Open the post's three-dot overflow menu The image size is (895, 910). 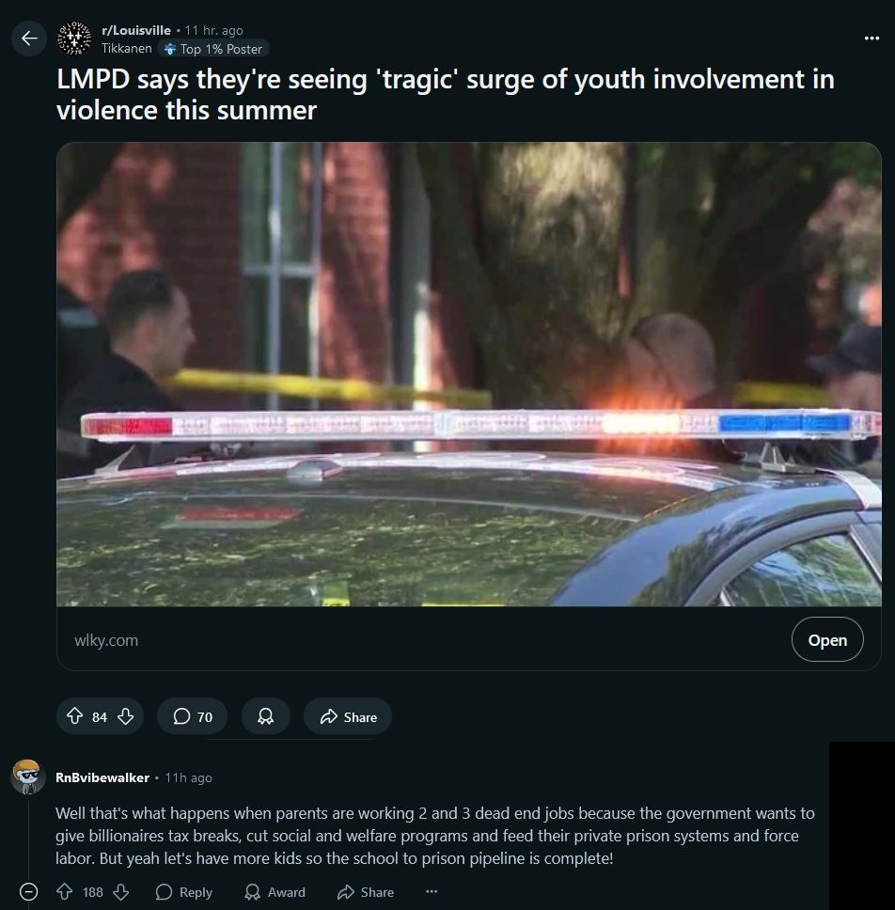871,39
